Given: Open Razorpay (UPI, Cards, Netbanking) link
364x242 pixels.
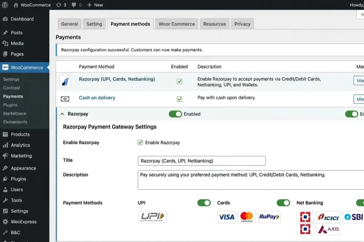Looking at the screenshot, I should (x=117, y=79).
